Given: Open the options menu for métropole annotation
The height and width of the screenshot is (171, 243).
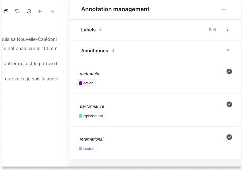Looking at the screenshot, I should [x=217, y=72].
